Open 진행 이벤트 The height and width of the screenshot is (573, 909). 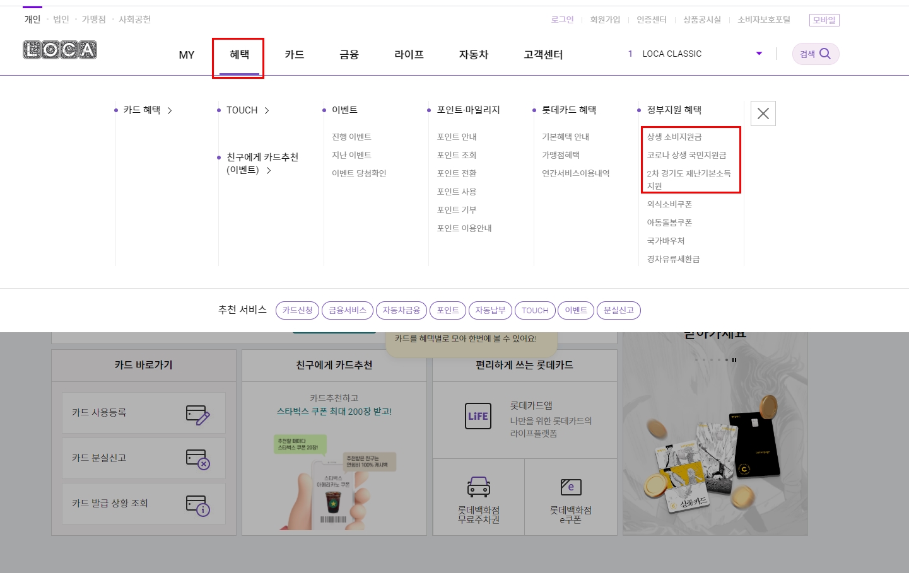[351, 137]
